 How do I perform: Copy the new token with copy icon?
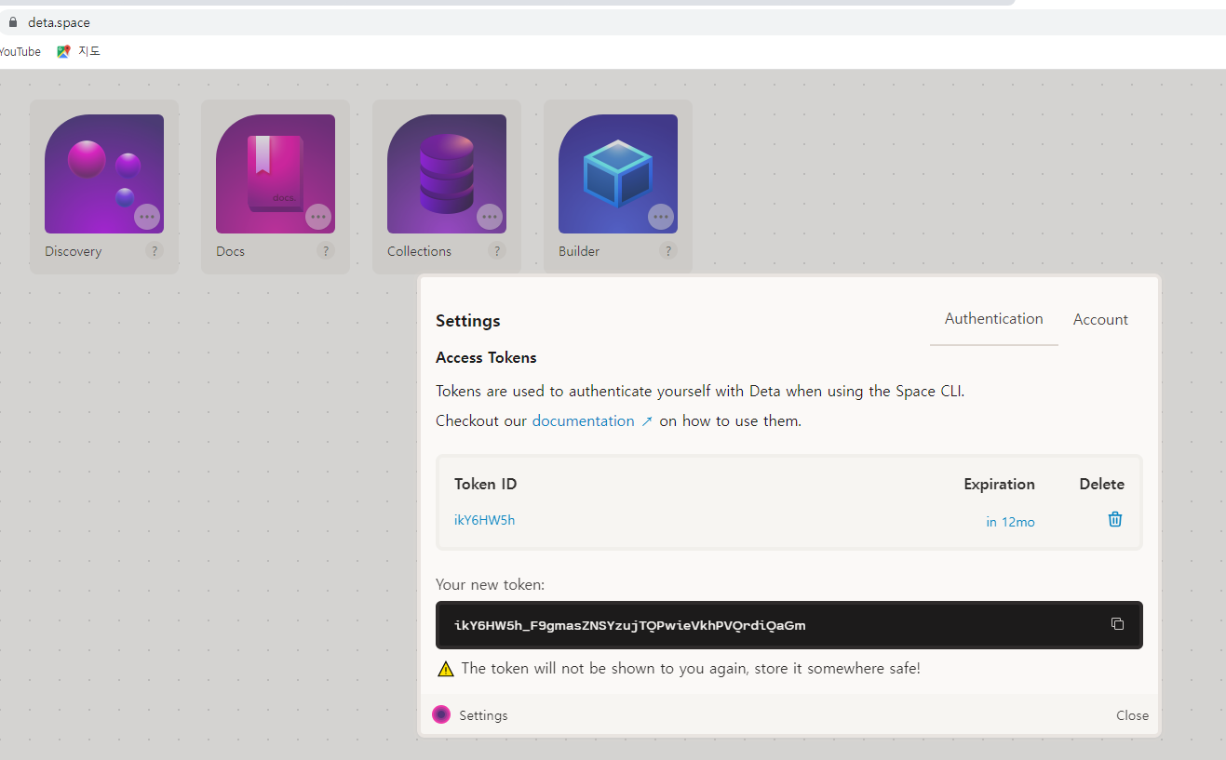[1118, 623]
